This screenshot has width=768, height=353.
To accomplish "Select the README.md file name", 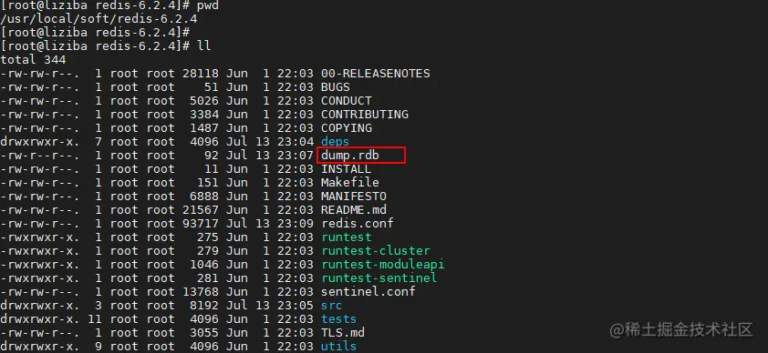I will 354,210.
